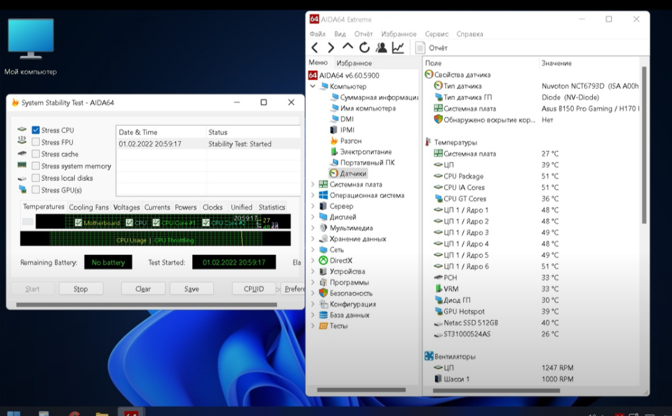The width and height of the screenshot is (672, 416).
Task: Toggle the CPU graph legend checkbox
Action: (x=129, y=223)
